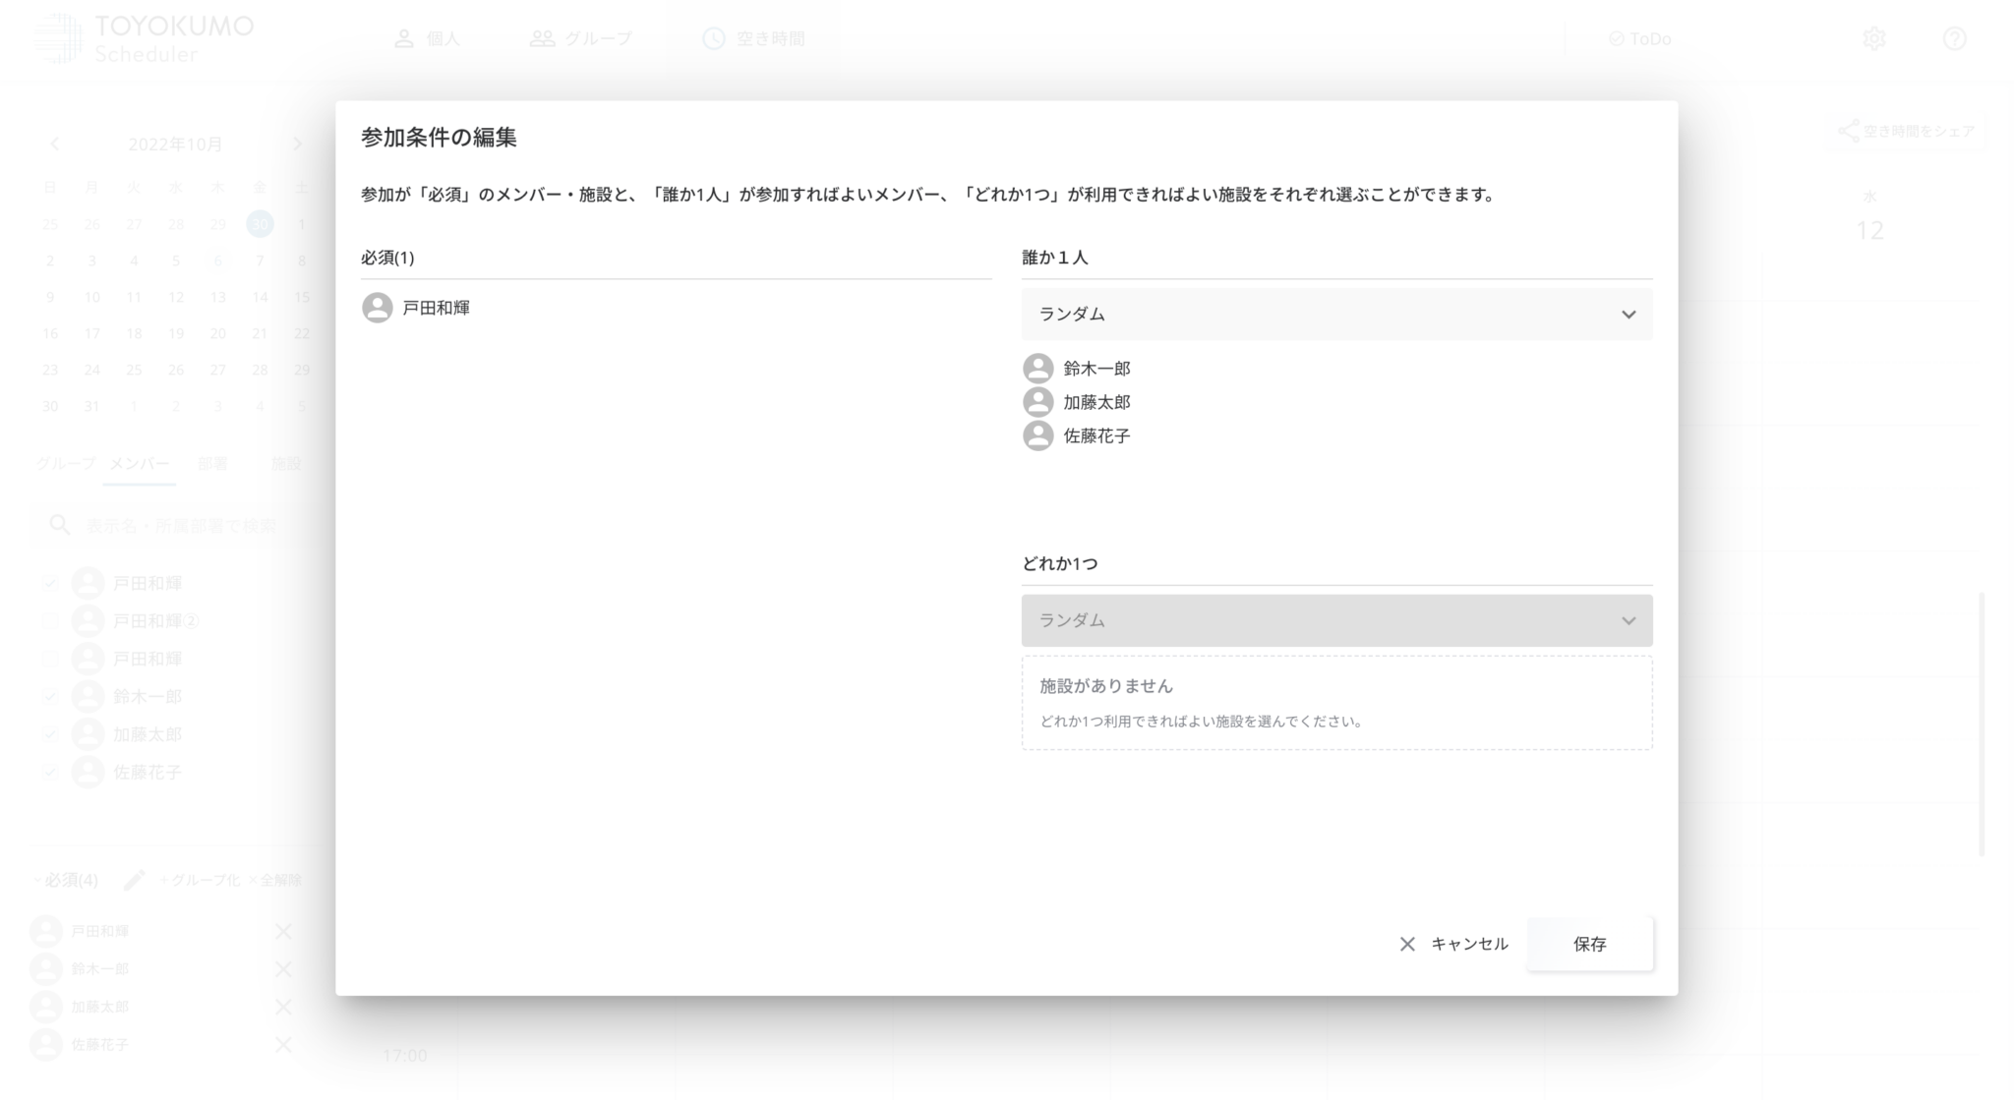2014x1100 pixels.
Task: Open the ランダム dropdown under どれか1つ
Action: click(1335, 620)
